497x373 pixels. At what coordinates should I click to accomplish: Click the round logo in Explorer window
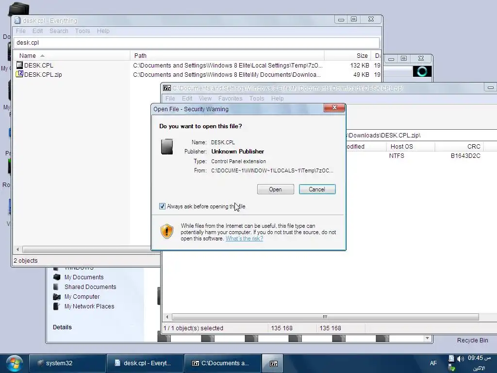(x=422, y=71)
